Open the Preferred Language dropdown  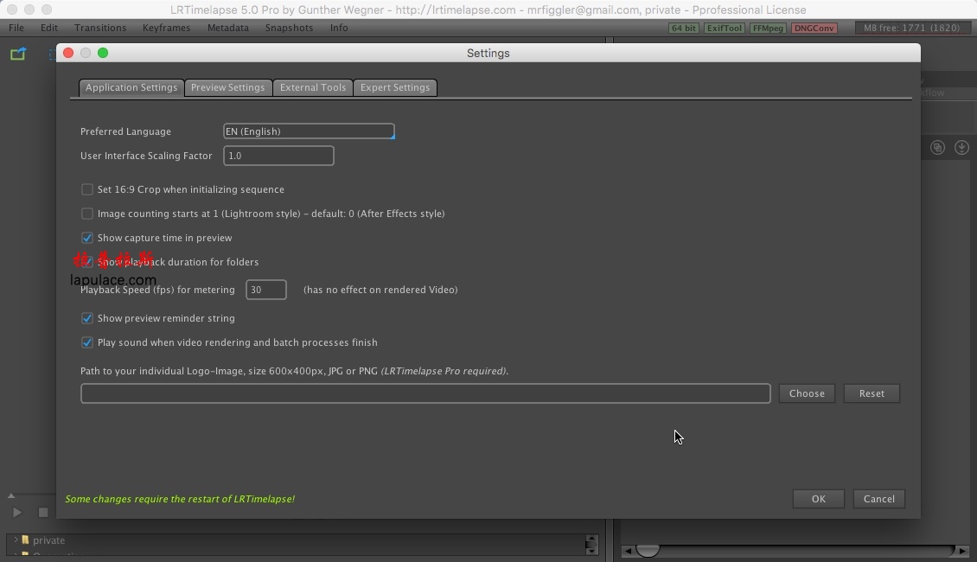[x=309, y=131]
